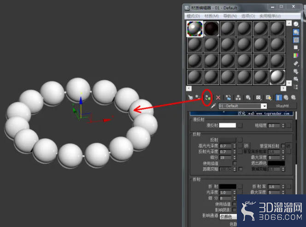Click the dark 反射 color swatch
Screen dimensions: 306x227
click(228, 140)
